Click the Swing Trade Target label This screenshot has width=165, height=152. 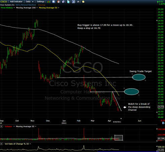click(x=140, y=71)
